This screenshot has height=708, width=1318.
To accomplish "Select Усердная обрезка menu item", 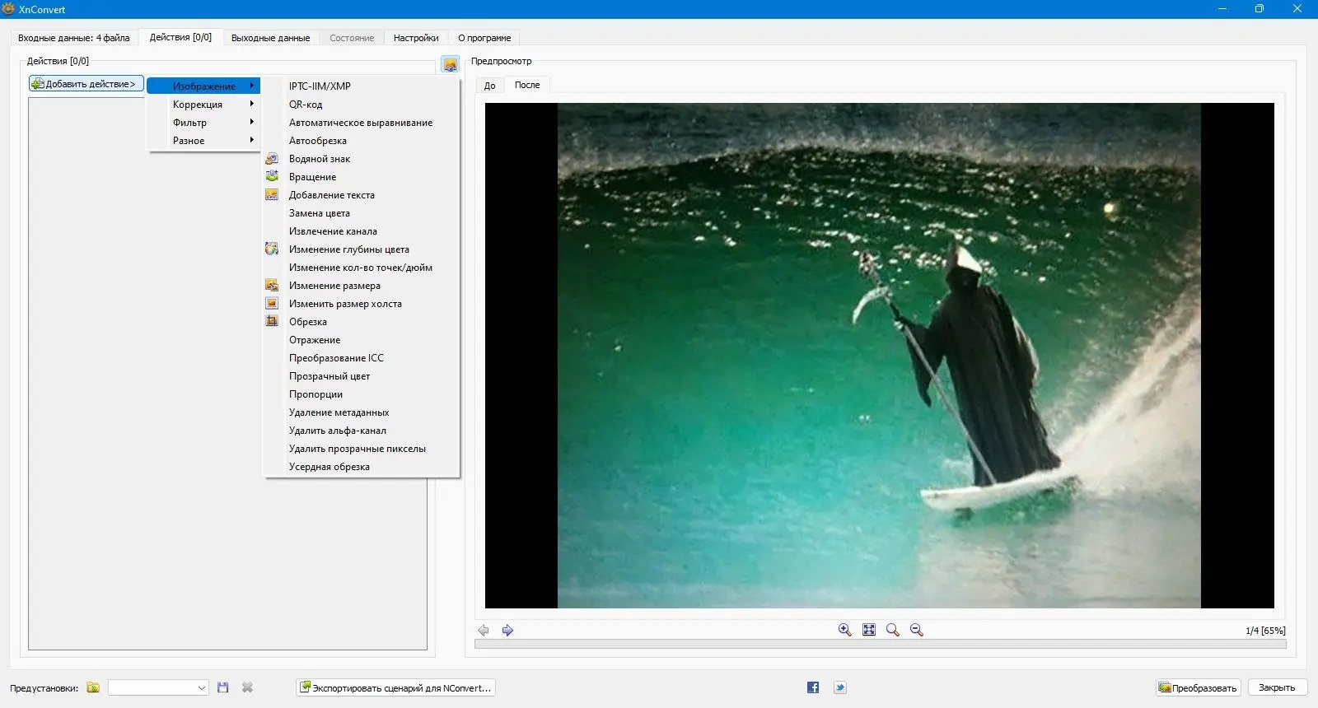I will 361,467.
